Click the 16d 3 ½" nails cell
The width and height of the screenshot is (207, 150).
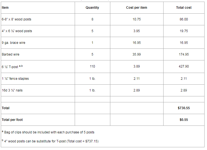tap(12, 90)
